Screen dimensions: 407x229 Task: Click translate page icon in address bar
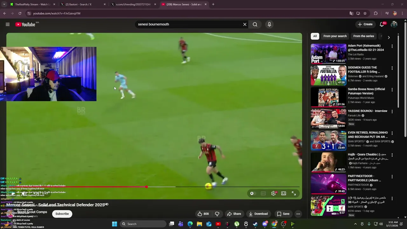click(351, 13)
